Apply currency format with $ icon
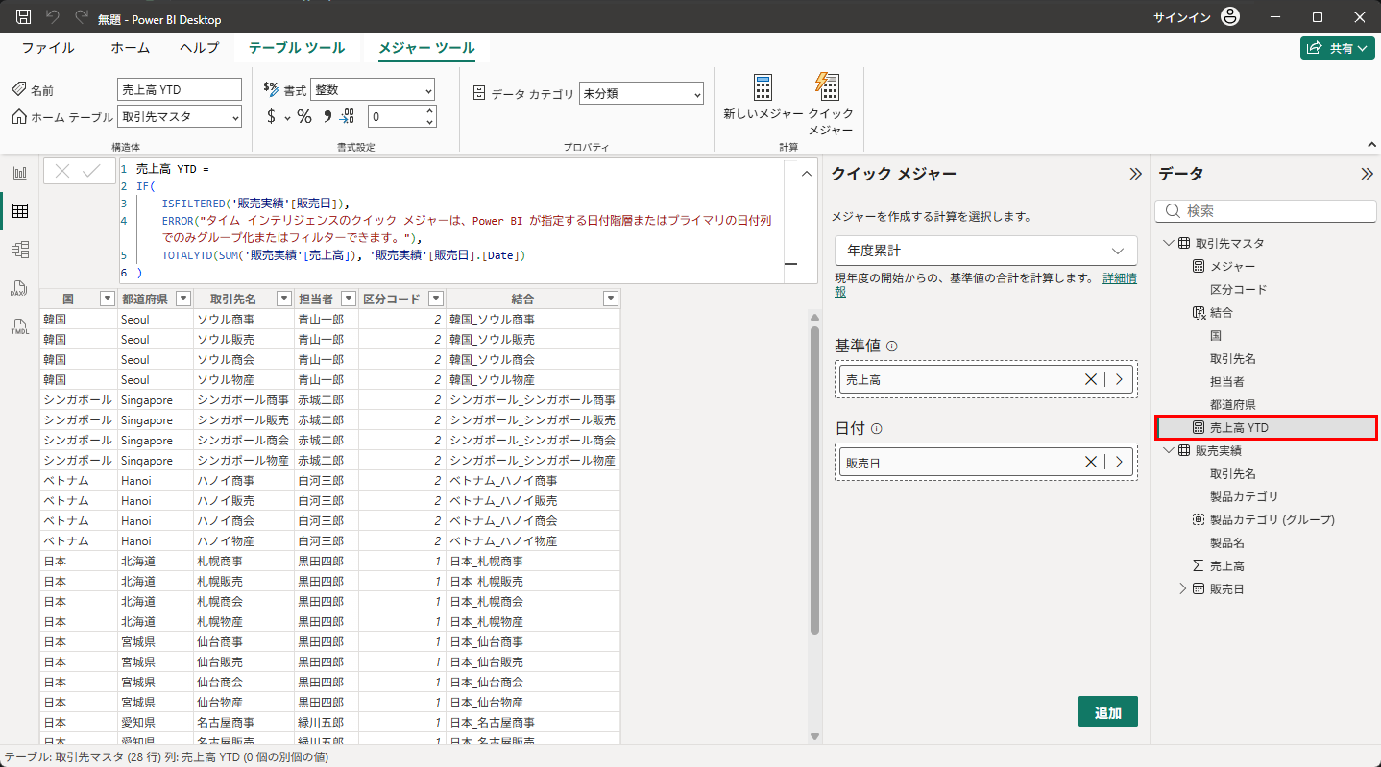The height and width of the screenshot is (767, 1381). 272,117
